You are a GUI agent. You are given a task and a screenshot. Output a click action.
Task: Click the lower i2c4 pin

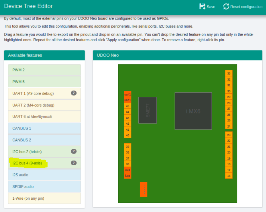pyautogui.click(x=128, y=176)
